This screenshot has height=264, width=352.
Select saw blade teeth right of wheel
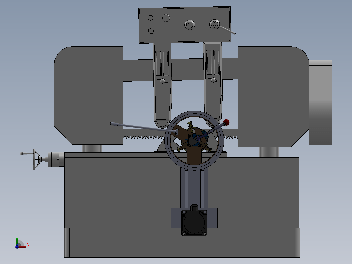[231, 137]
